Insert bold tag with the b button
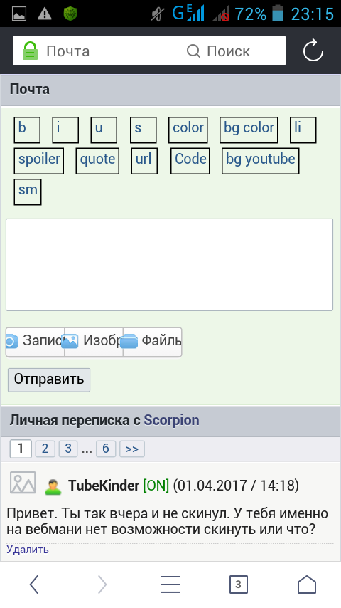Image resolution: width=341 pixels, height=608 pixels. coord(27,130)
